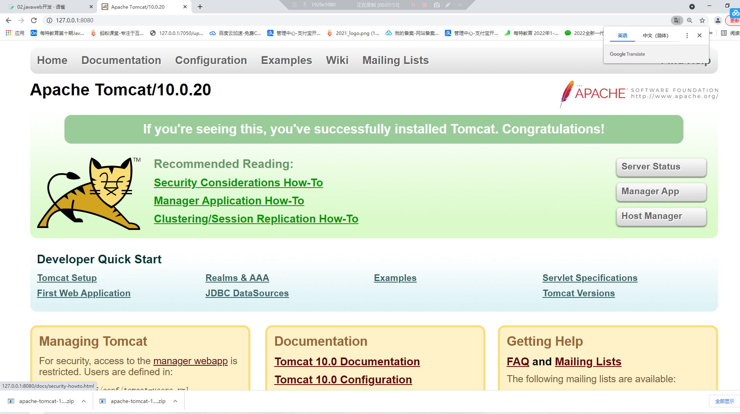740x414 pixels.
Task: Open the Realms & AAA link
Action: (237, 278)
